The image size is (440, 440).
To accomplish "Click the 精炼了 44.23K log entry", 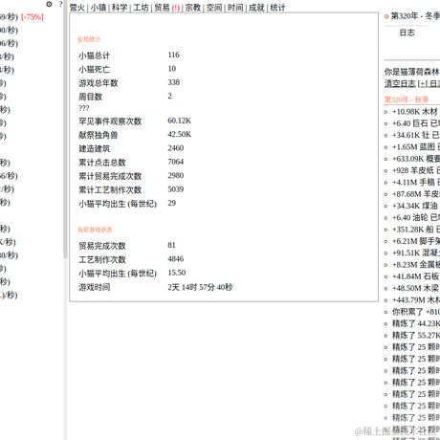I will (416, 323).
